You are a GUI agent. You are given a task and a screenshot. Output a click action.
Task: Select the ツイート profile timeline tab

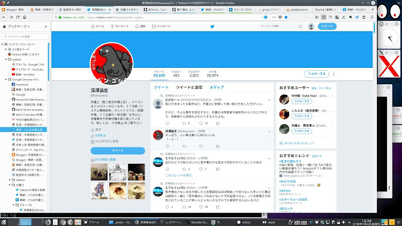point(161,87)
